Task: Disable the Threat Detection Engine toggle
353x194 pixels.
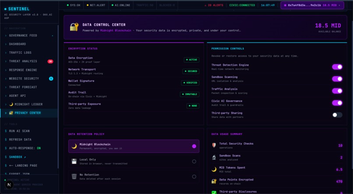Action: (337, 67)
